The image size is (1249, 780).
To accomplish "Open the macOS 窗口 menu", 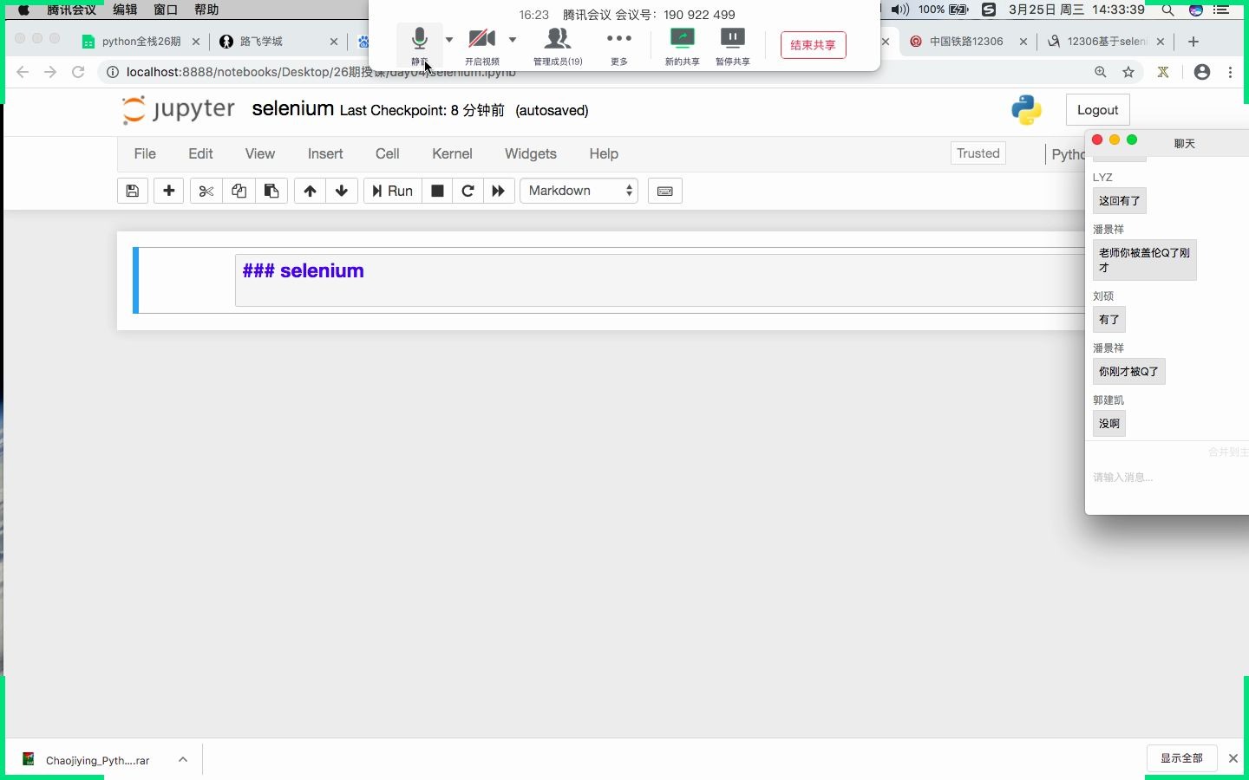I will tap(166, 10).
